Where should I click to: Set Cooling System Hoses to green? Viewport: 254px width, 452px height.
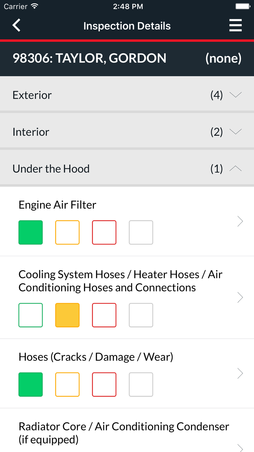30,315
